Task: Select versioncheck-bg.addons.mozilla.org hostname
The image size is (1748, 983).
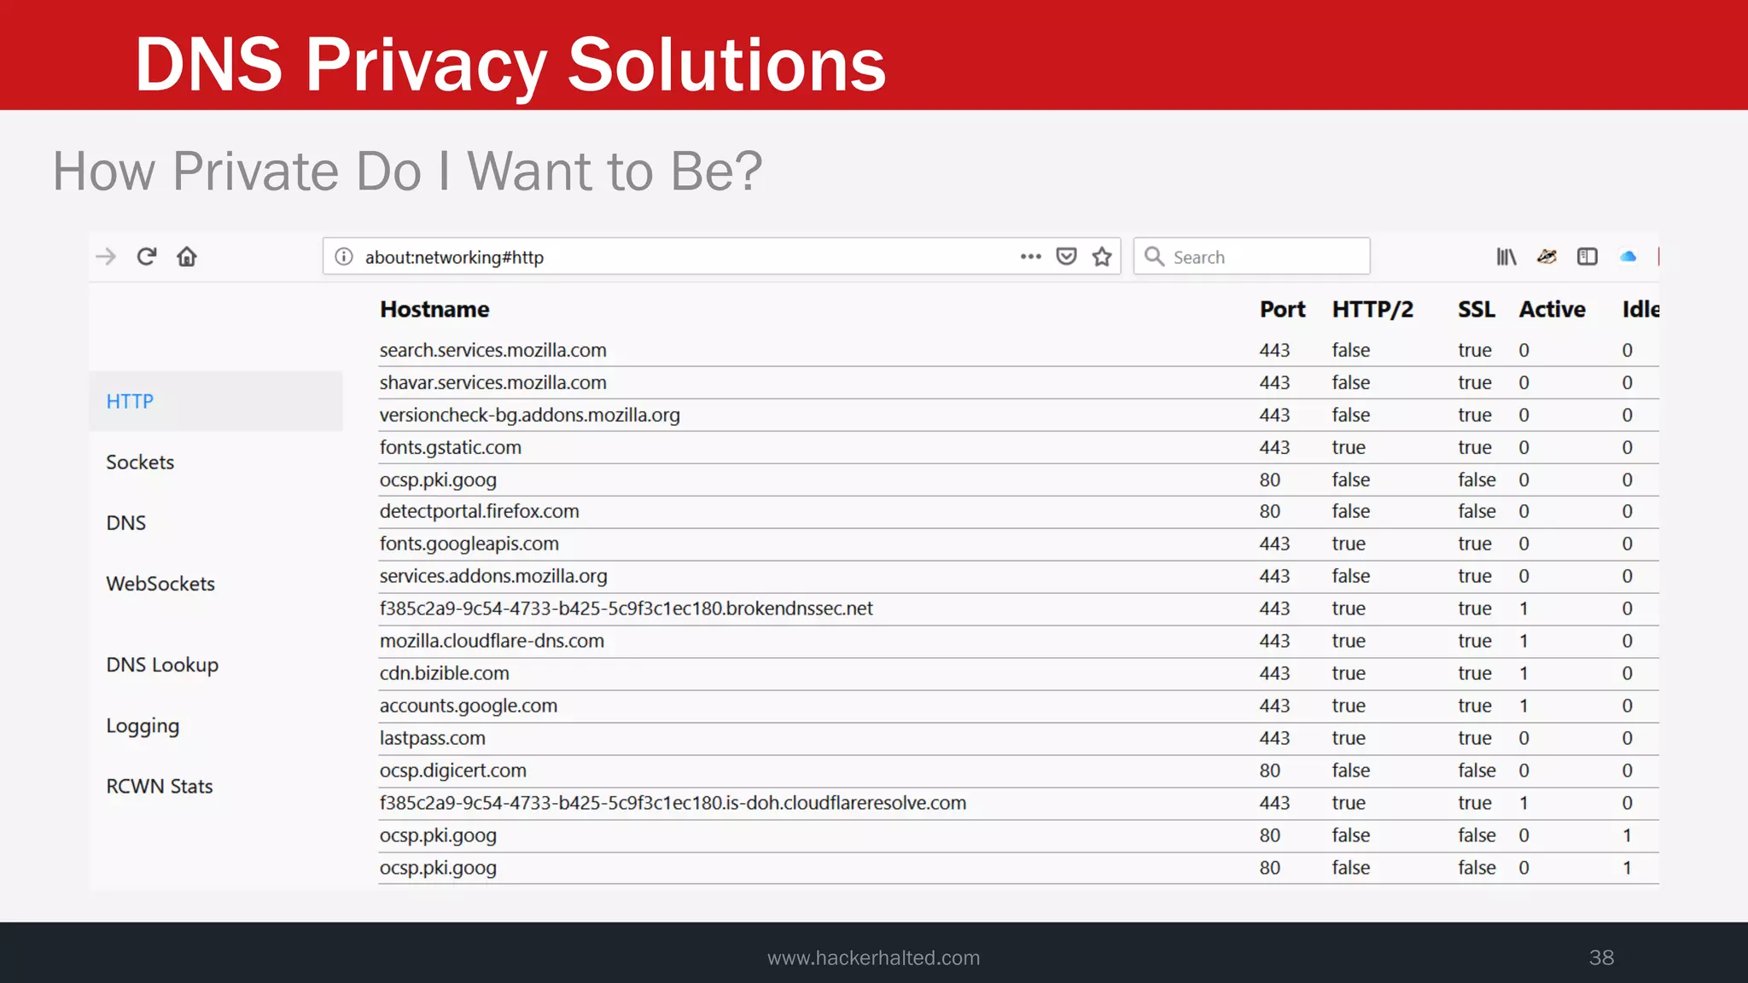Action: [530, 416]
